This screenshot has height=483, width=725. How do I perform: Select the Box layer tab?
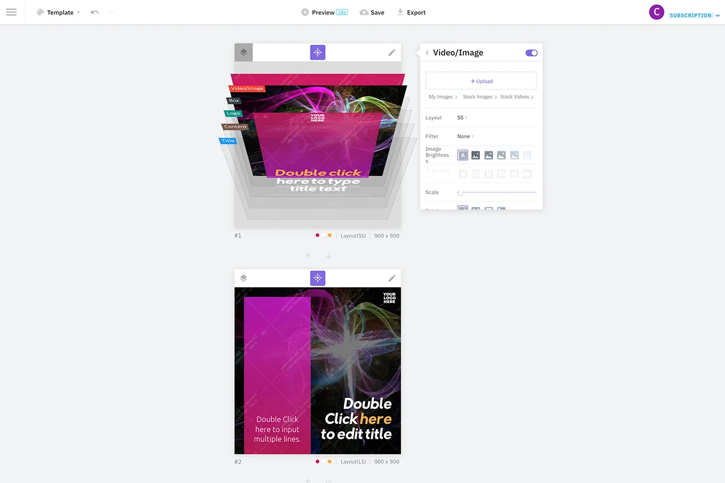234,101
